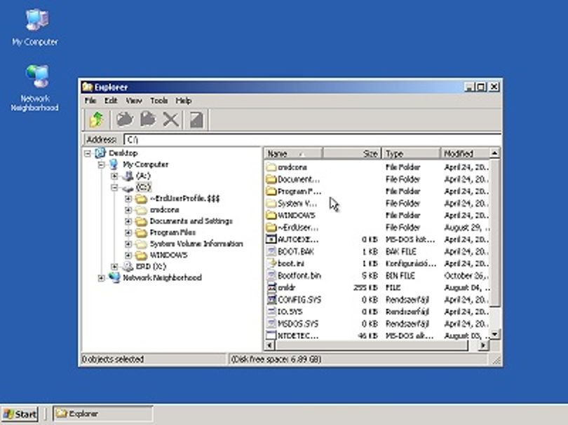
Task: Expand the WINDOWS folder tree node
Action: coord(128,255)
